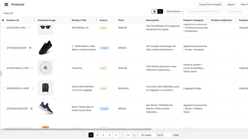Go to previous page arrow
The width and height of the screenshot is (248, 139).
pos(85,135)
